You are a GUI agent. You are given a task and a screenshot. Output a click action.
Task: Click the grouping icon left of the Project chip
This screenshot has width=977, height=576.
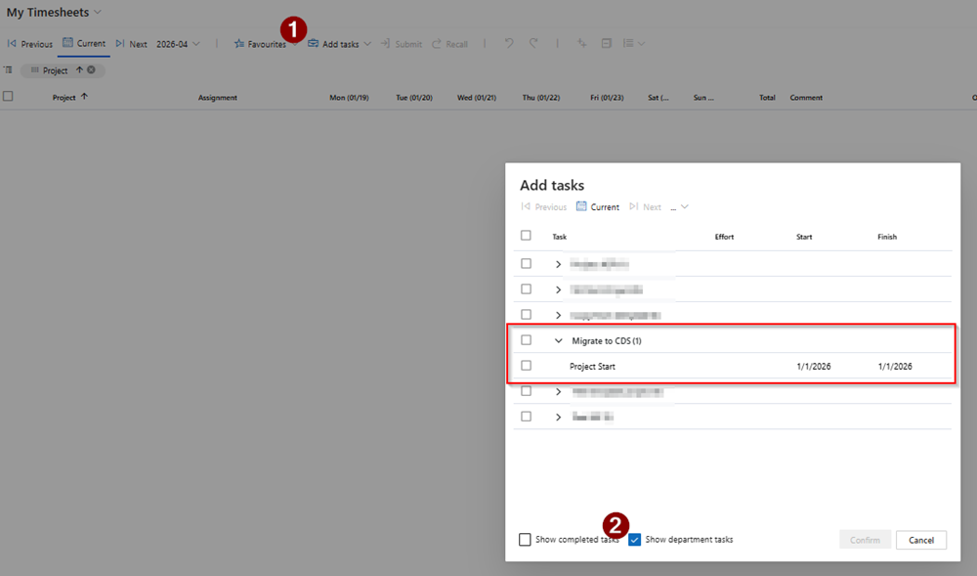coord(8,69)
